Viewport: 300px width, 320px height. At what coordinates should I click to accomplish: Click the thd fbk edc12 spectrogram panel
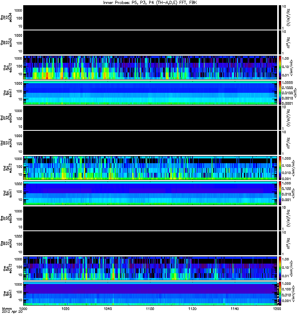(x=150, y=168)
